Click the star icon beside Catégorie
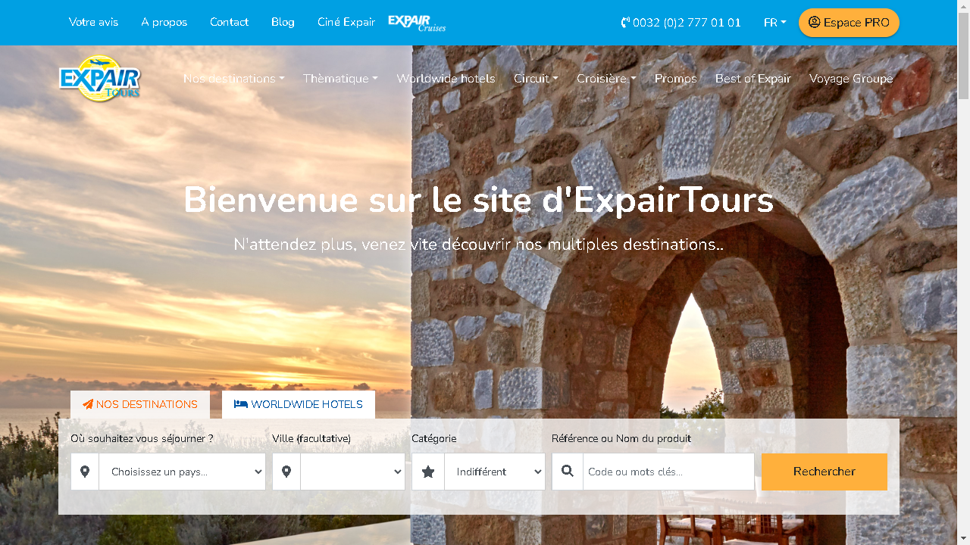The width and height of the screenshot is (970, 545). (428, 472)
